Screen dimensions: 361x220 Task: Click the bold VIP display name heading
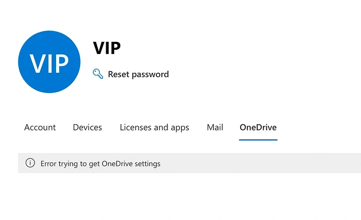(107, 48)
